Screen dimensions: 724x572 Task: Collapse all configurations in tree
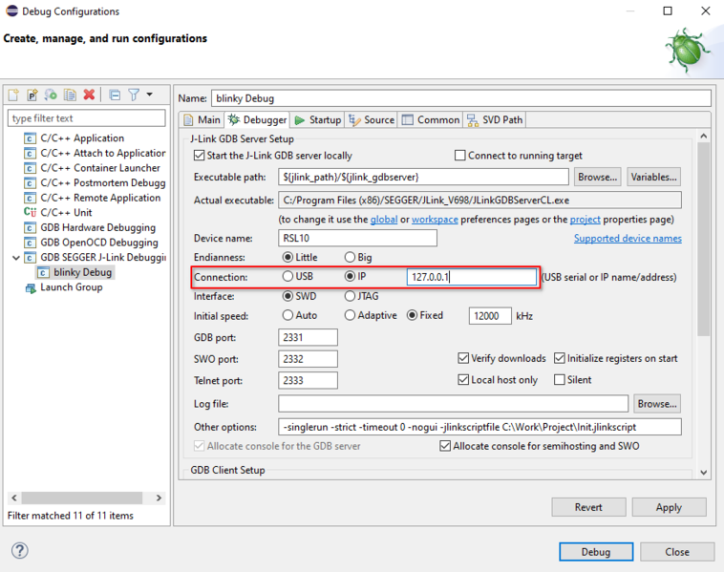pos(115,95)
